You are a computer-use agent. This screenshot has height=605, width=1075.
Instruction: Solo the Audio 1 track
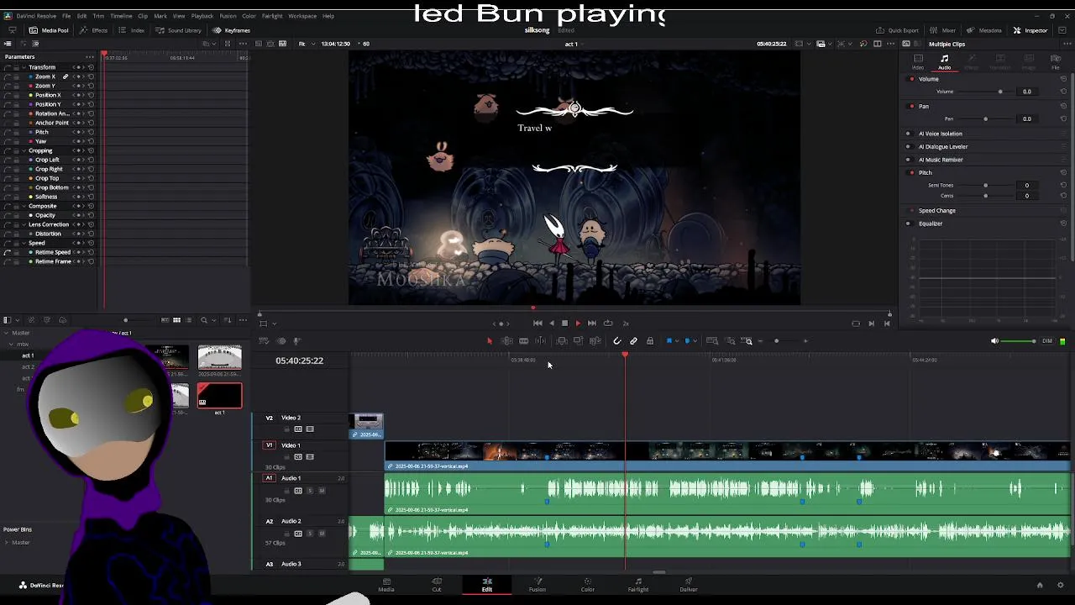pos(310,490)
